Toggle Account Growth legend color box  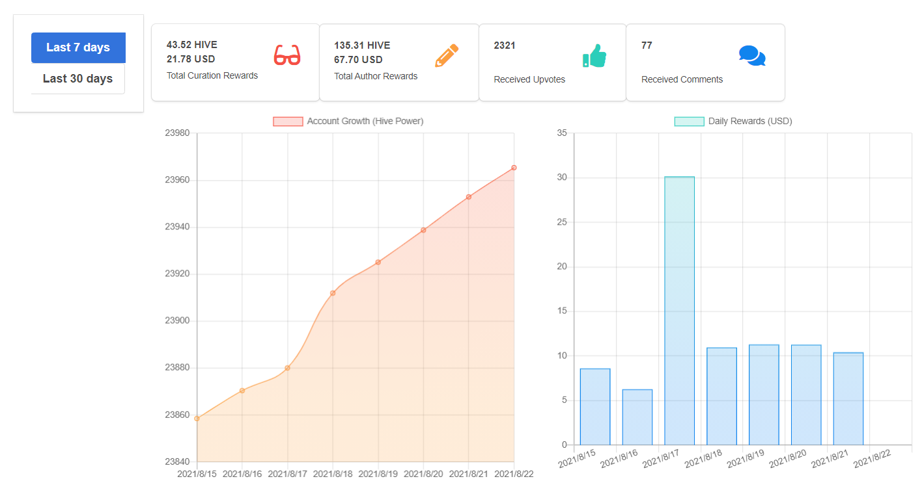288,122
